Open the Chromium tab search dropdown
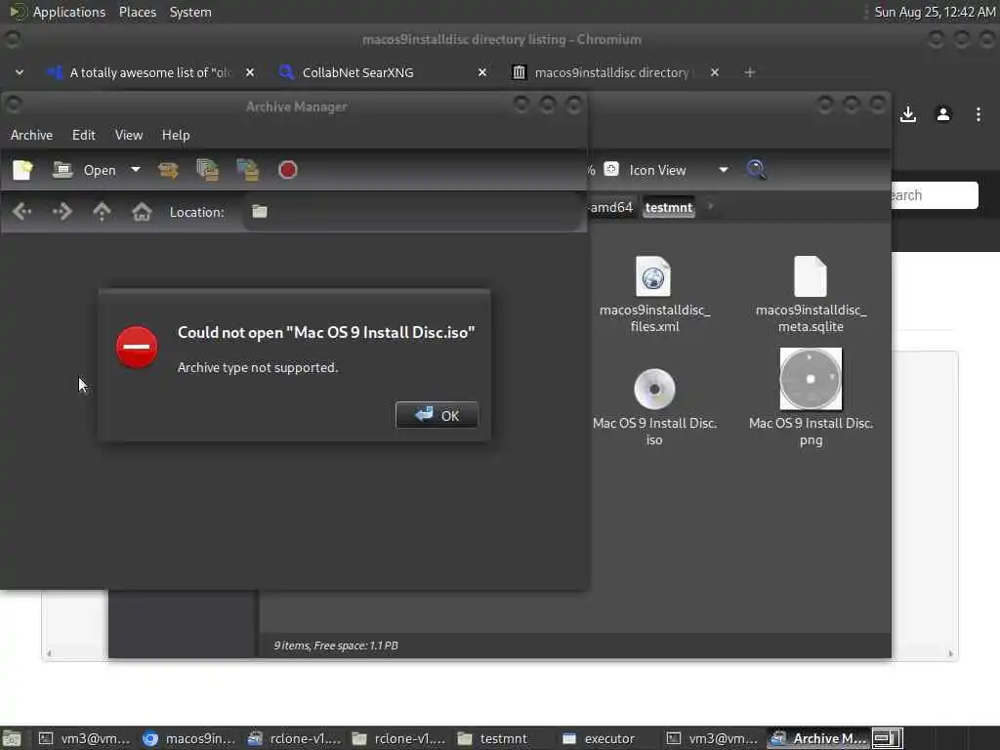 [20, 72]
